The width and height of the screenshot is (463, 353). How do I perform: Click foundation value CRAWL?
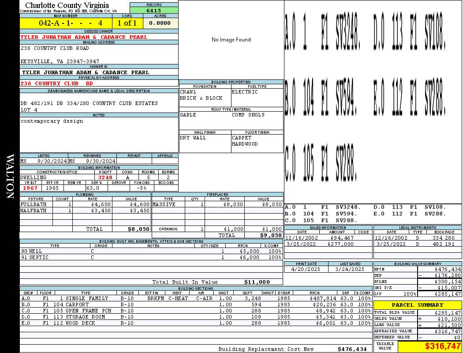point(188,92)
